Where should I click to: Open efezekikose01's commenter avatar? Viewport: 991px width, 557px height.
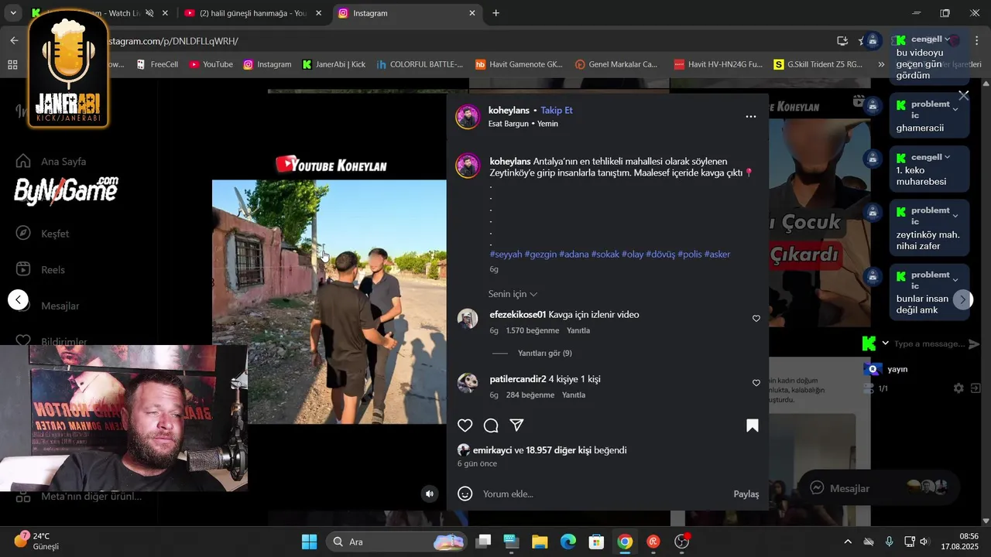[x=468, y=319]
